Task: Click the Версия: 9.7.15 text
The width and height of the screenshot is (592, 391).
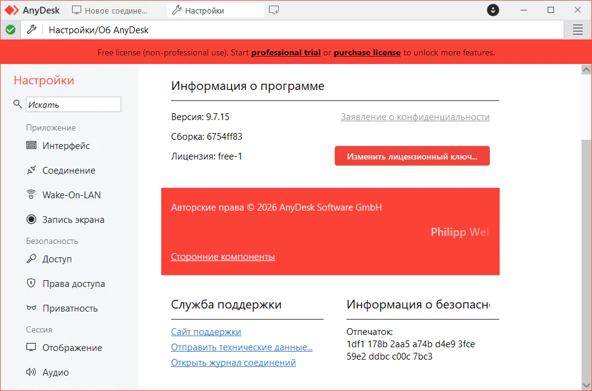Action: click(x=200, y=117)
